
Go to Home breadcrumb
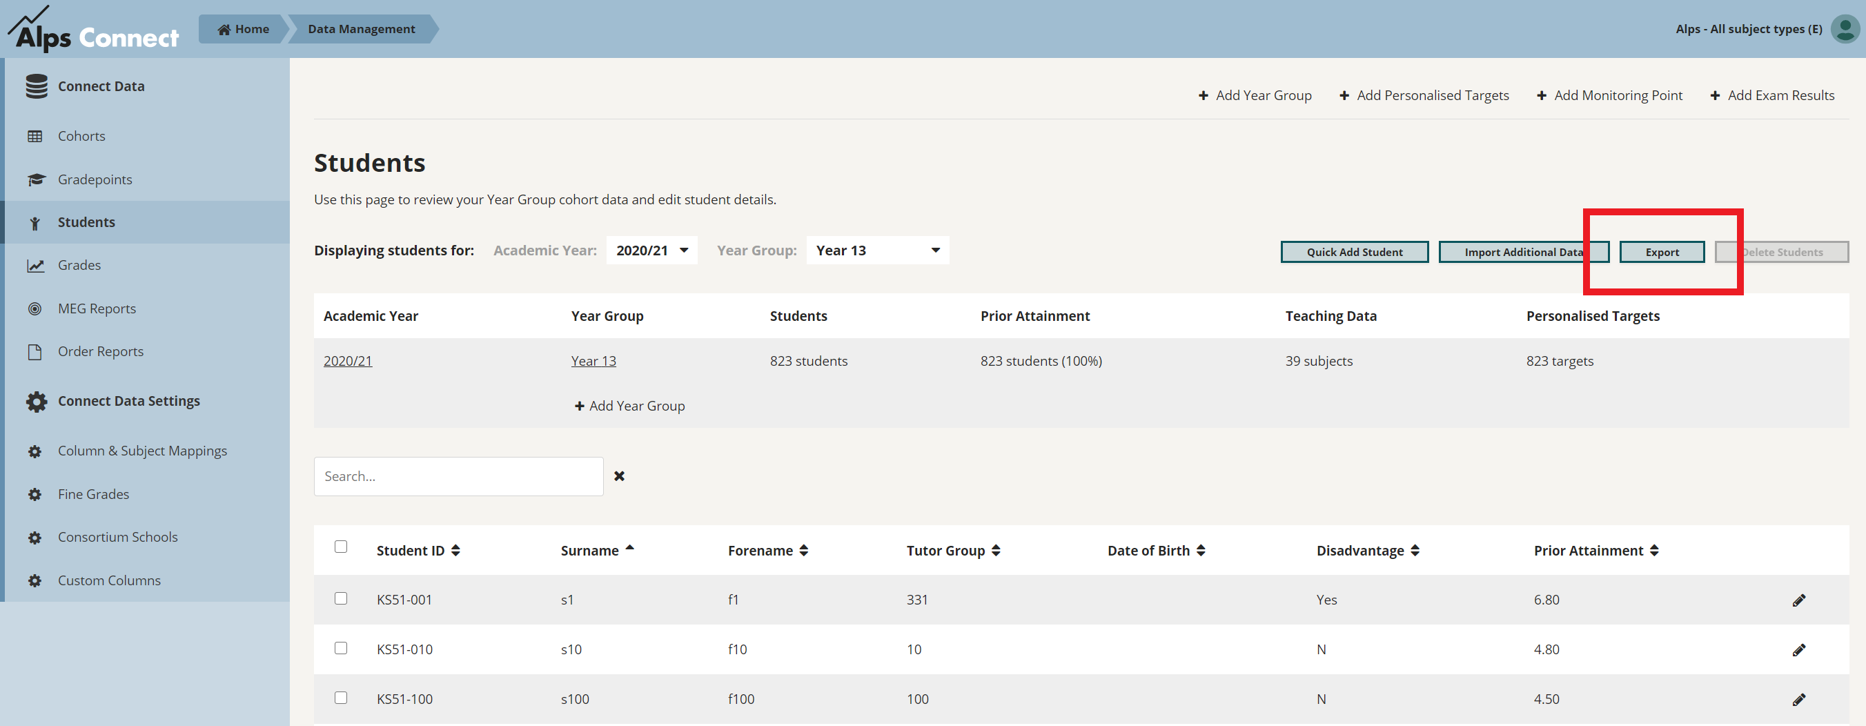[244, 29]
